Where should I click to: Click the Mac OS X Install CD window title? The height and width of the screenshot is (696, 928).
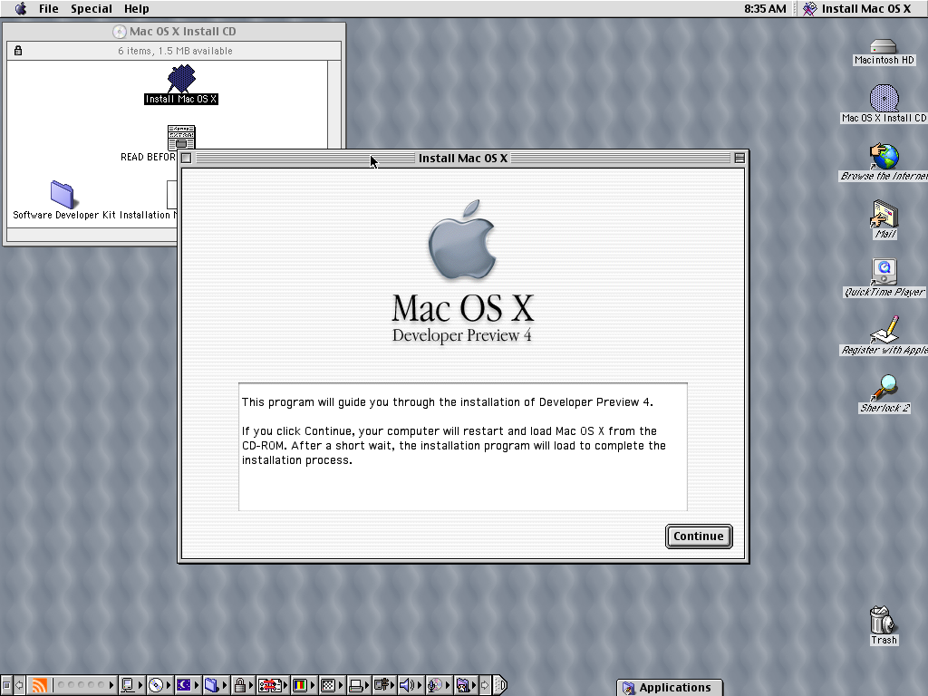coord(182,32)
